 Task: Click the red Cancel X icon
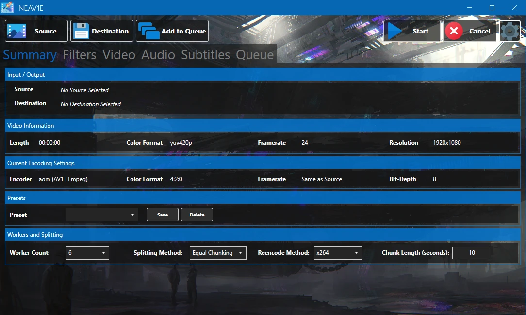coord(454,31)
